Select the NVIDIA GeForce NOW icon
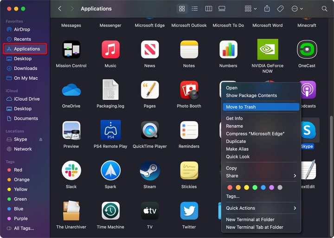Viewport: 334px width, 238px height. [268, 50]
